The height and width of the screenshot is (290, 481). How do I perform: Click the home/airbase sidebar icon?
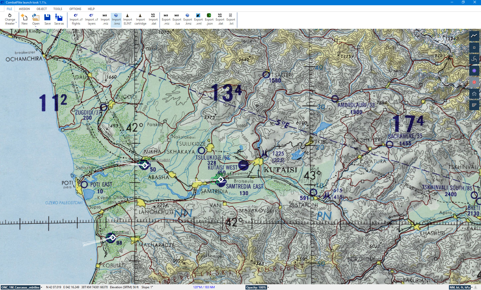(474, 94)
